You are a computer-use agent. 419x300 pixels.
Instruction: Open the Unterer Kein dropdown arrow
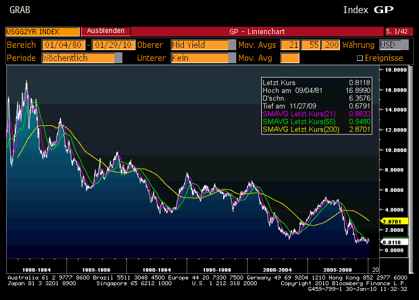click(232, 58)
